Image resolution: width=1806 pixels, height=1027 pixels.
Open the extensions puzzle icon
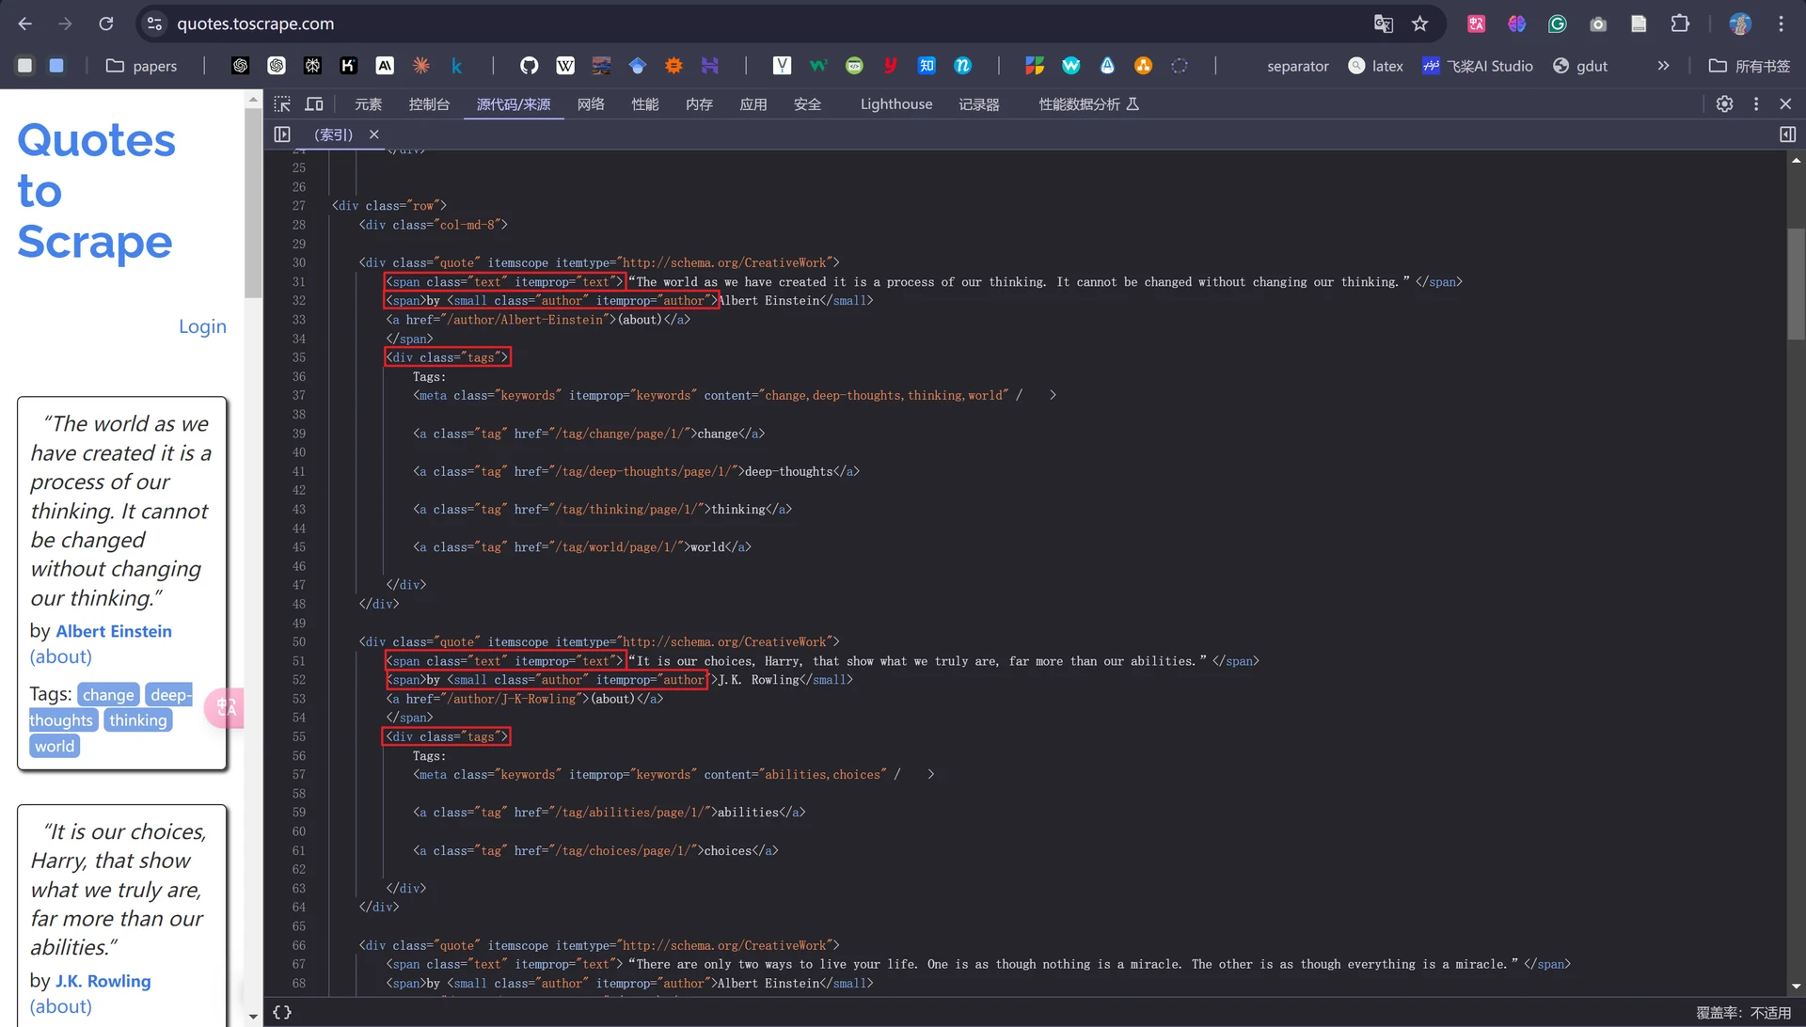coord(1680,24)
